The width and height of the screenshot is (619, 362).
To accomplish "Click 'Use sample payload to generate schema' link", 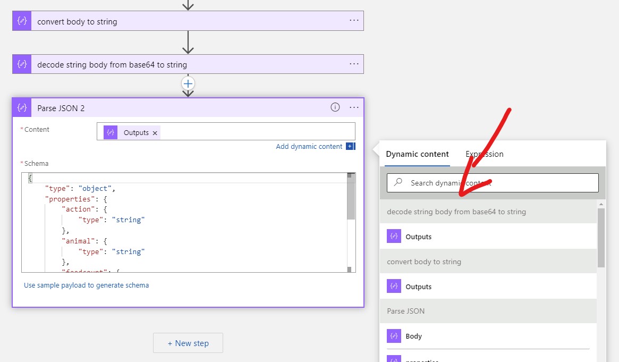I will coord(86,285).
